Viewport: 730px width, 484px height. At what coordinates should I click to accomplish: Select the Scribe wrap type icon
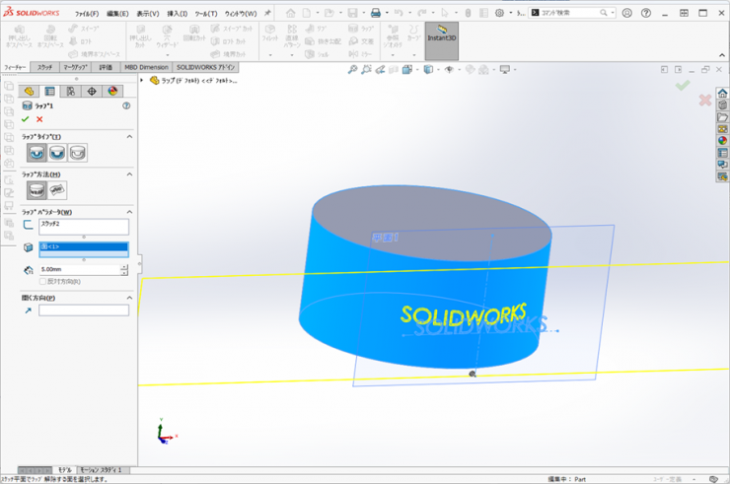pos(78,153)
